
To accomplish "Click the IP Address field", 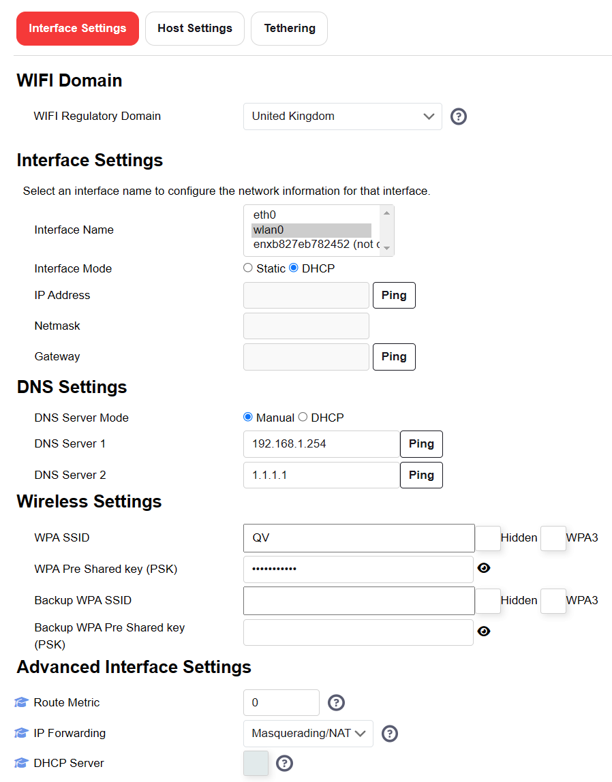I will [306, 295].
